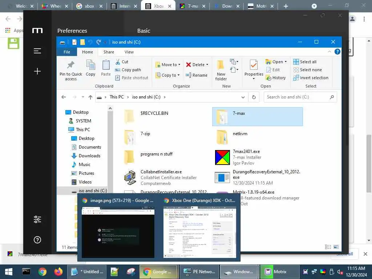This screenshot has height=279, width=372.
Task: Click the Paste clipboard icon
Action: 106,65
